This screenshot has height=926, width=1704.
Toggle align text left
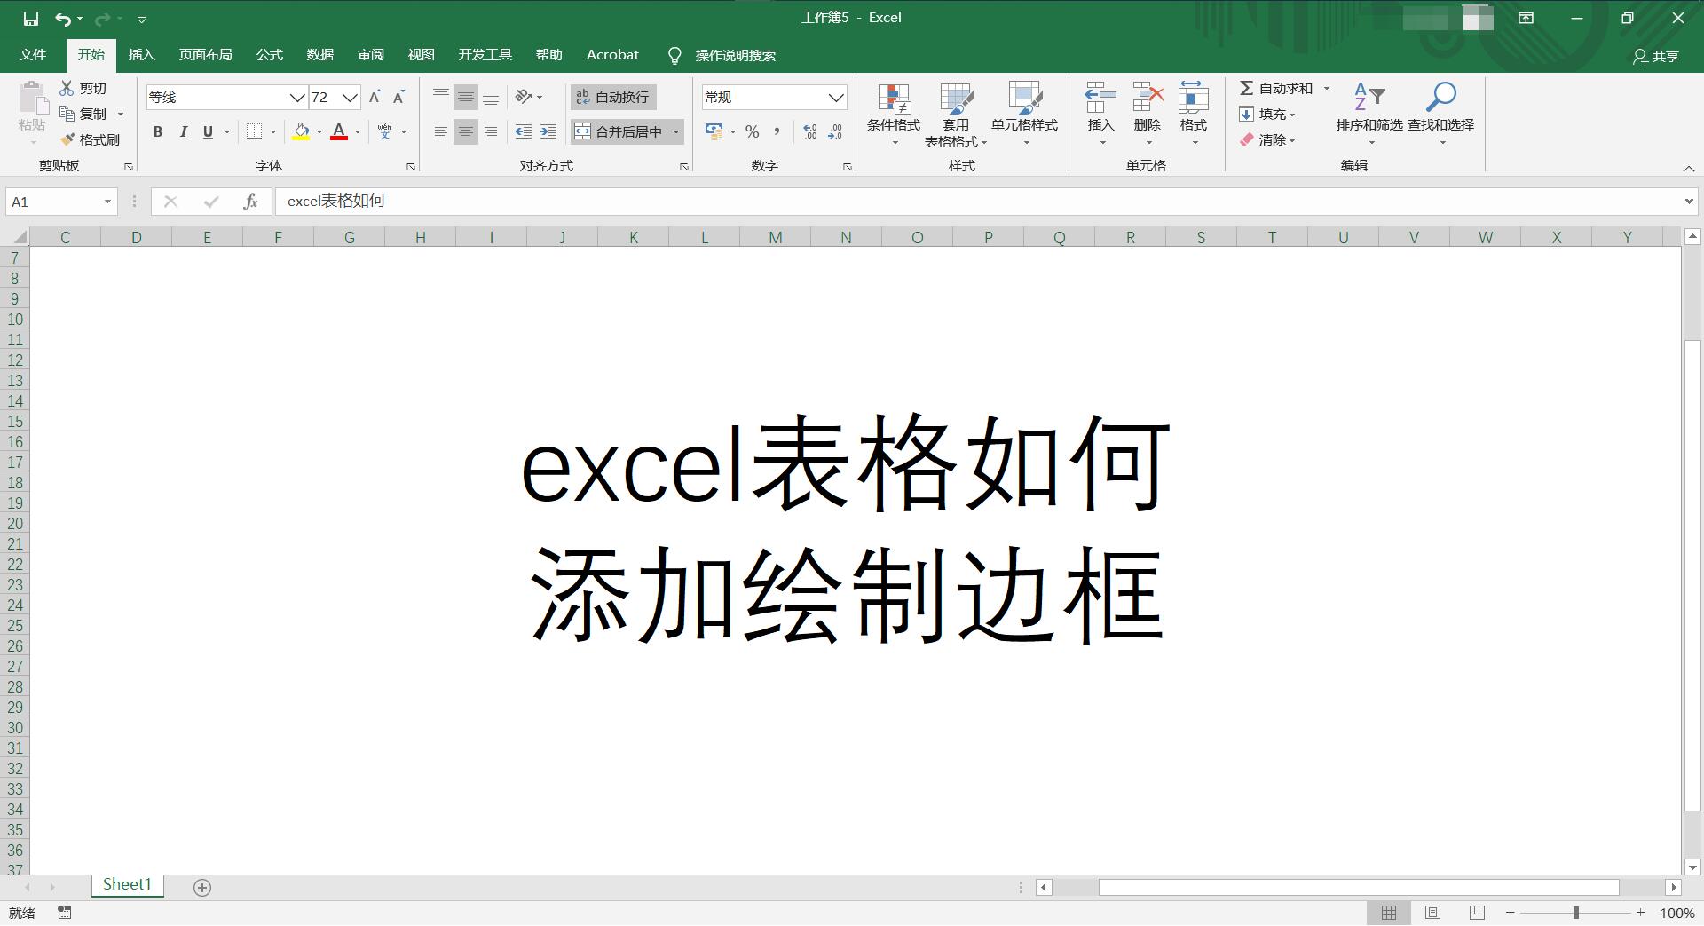(x=440, y=131)
